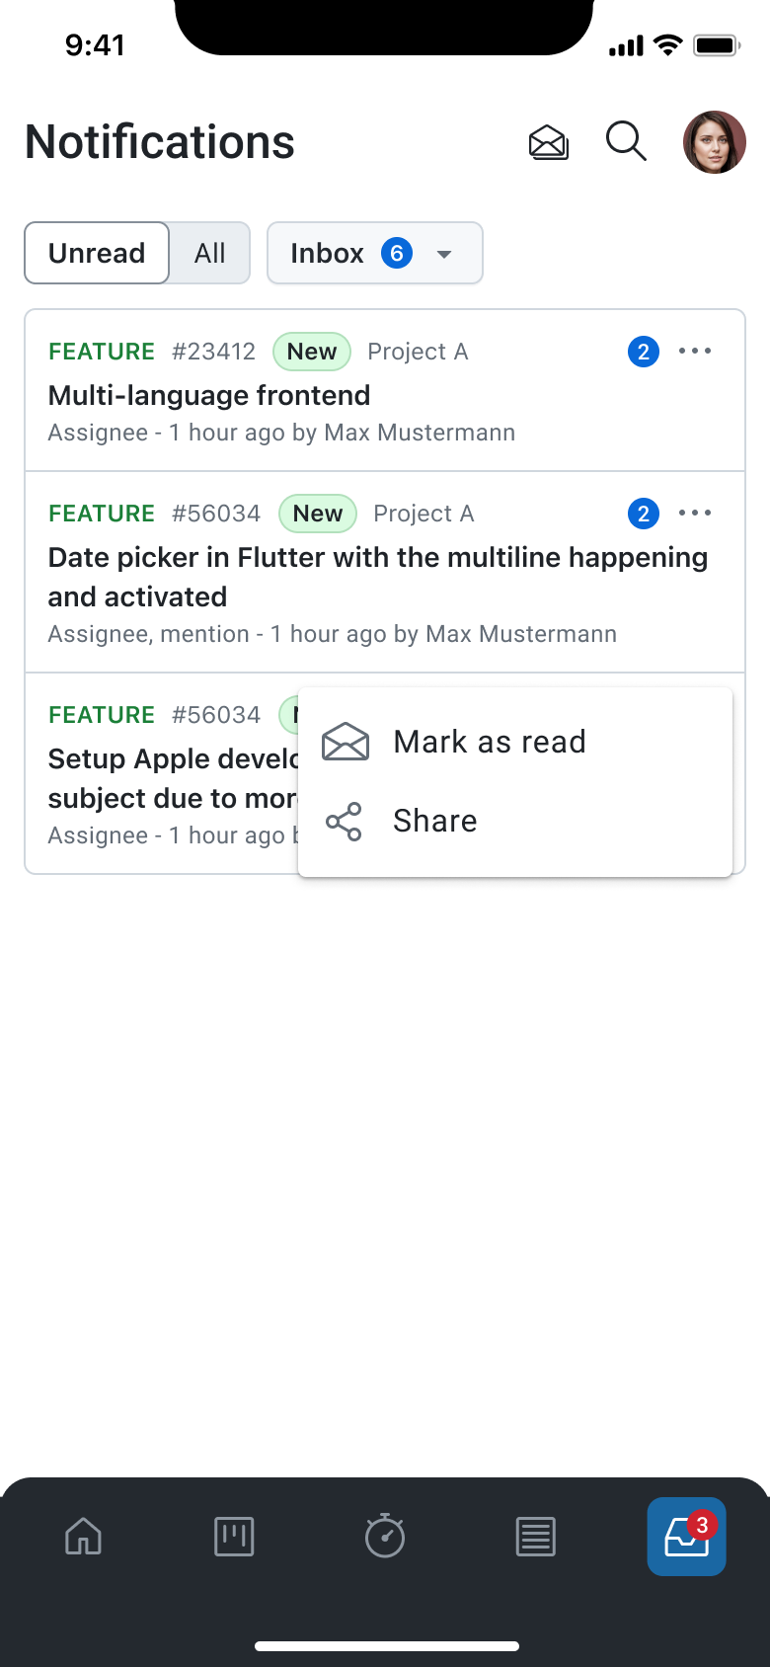Open options menu for Date picker notification
The height and width of the screenshot is (1667, 770).
(695, 513)
